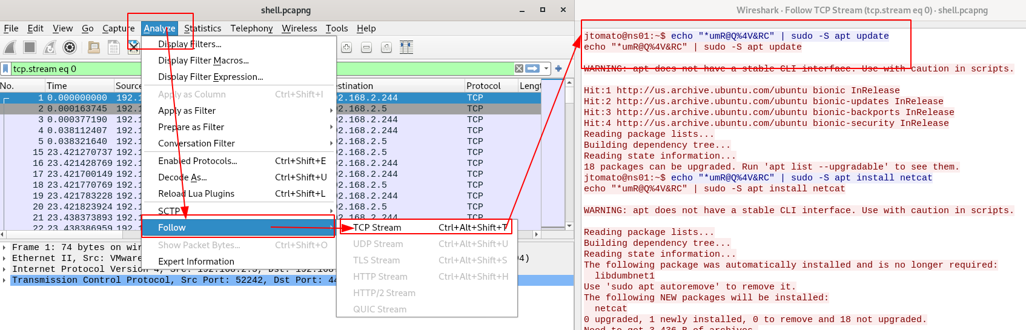Click the zoom out toolbar icon
Screen dimensions: 1026x330
[366, 47]
